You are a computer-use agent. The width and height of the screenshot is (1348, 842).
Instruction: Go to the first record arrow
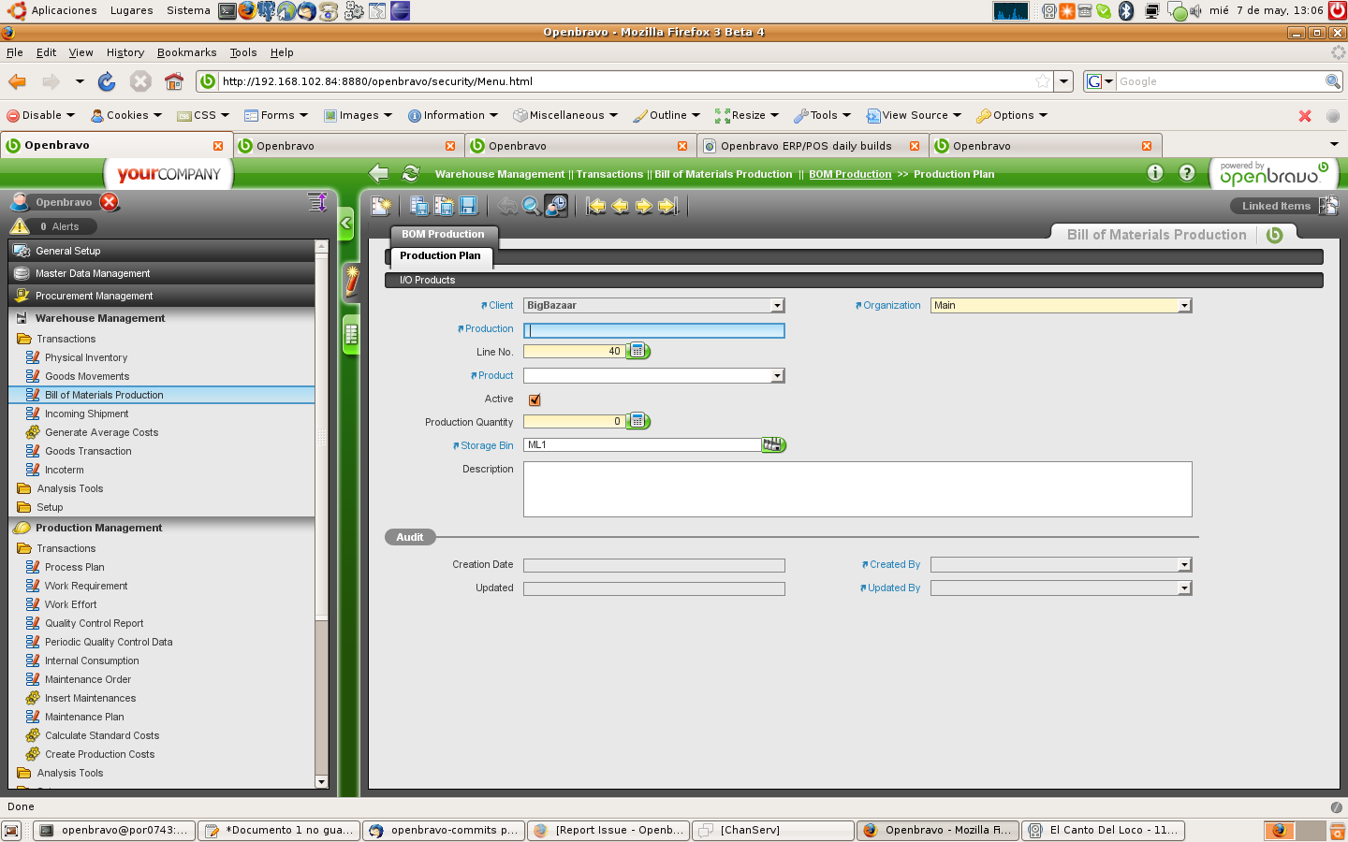pyautogui.click(x=596, y=206)
